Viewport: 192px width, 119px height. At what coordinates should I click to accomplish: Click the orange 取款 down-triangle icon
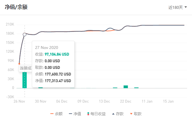(x=131, y=114)
